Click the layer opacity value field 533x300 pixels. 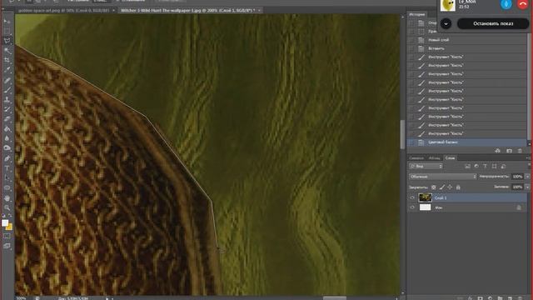(x=518, y=177)
